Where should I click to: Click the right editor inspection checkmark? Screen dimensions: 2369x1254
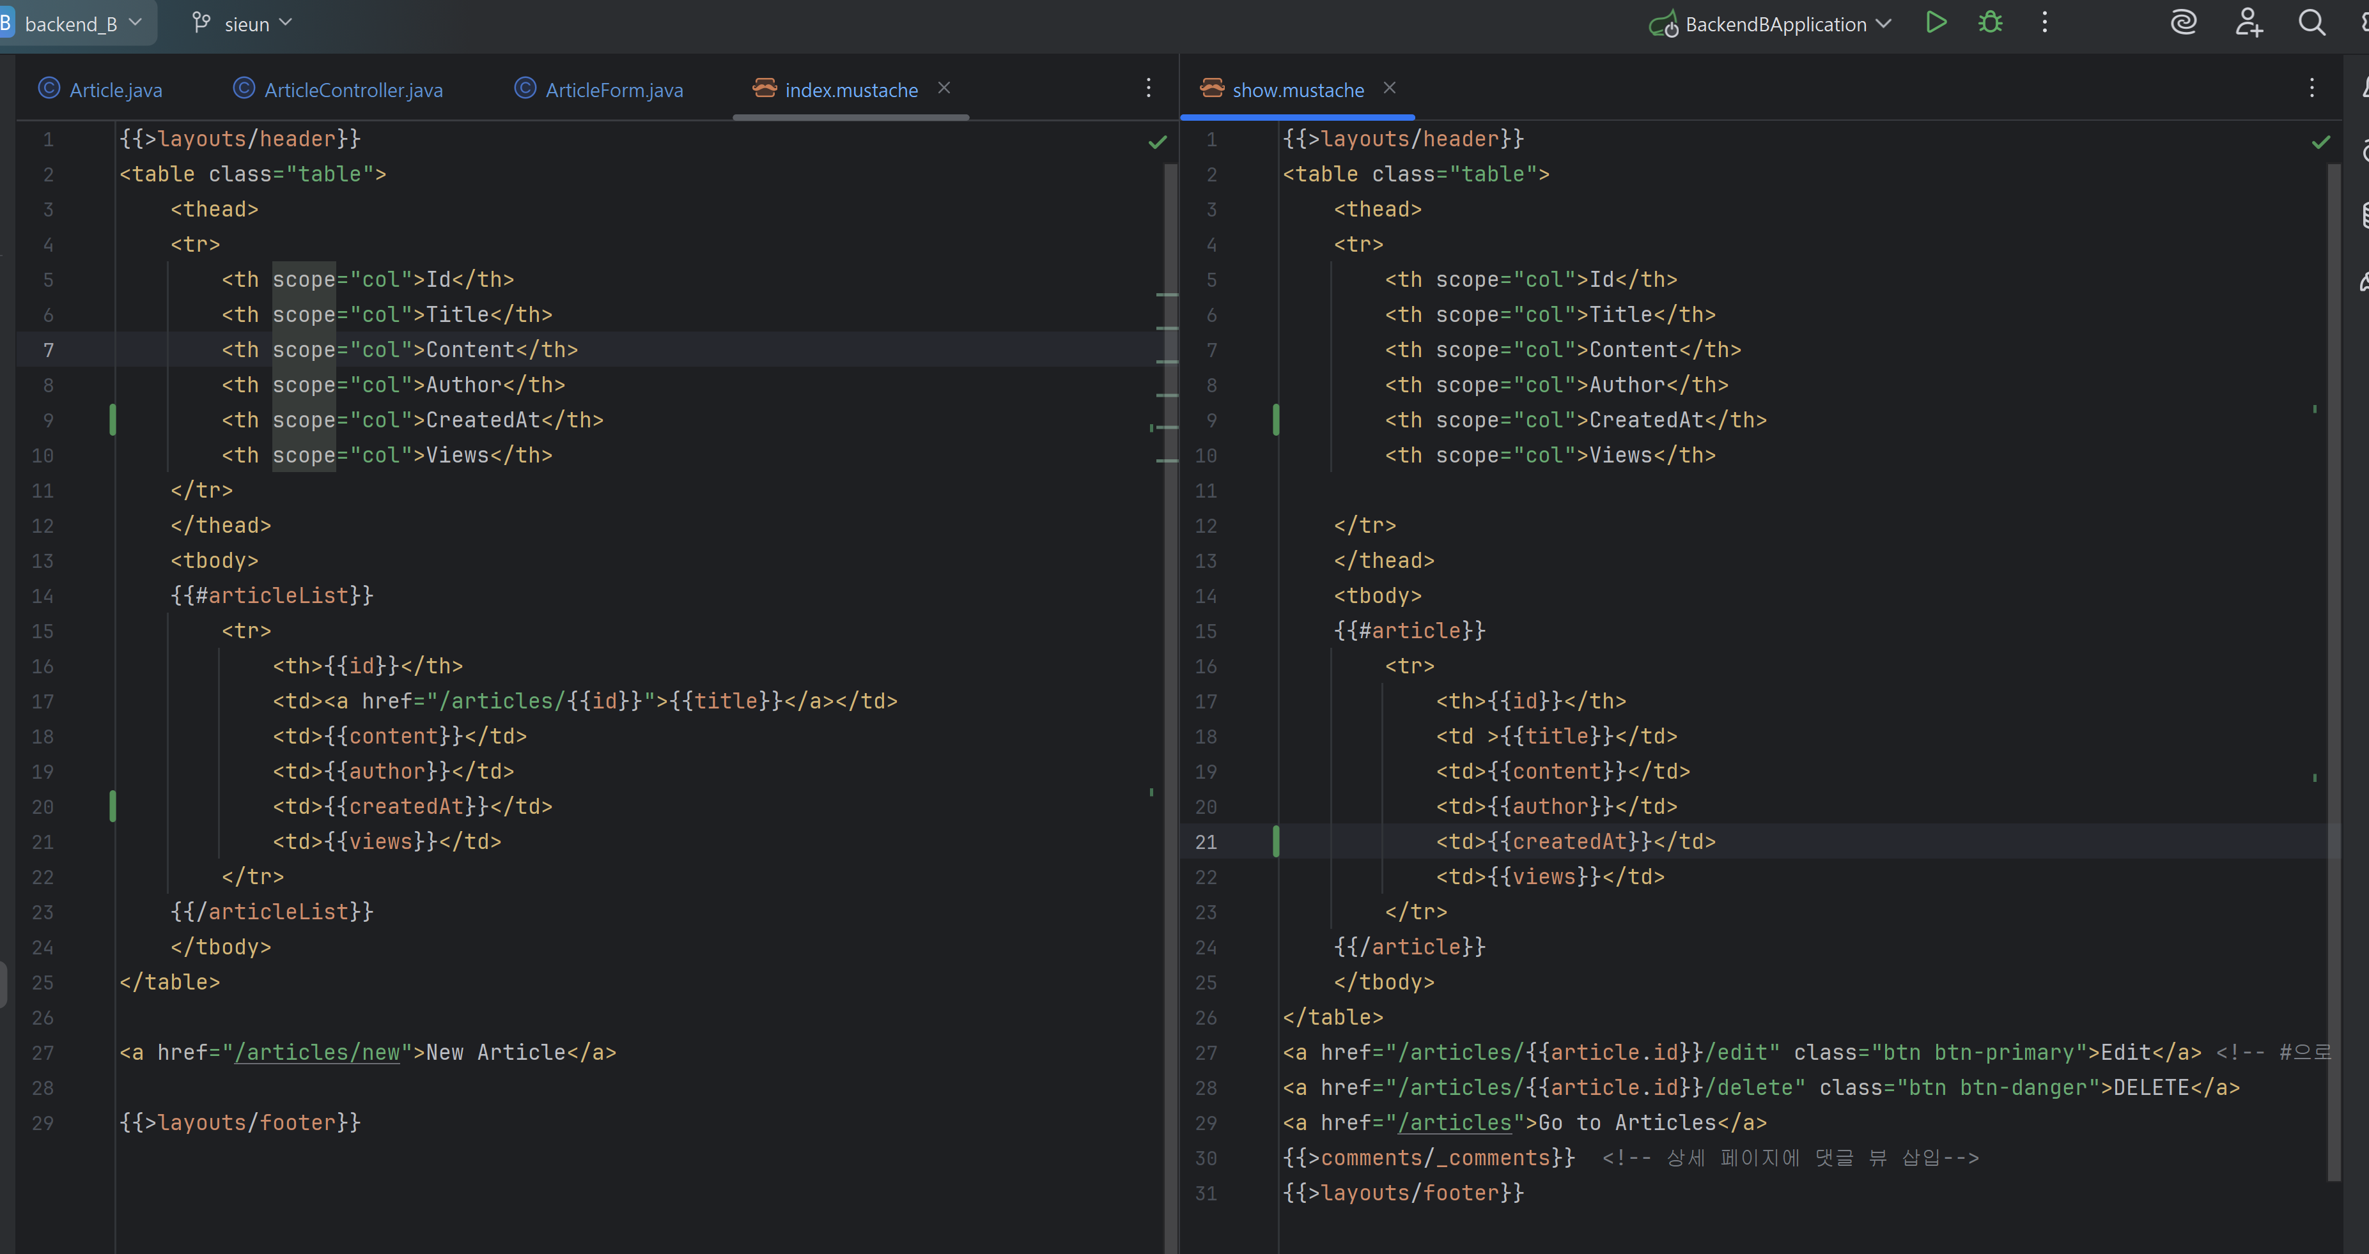tap(2320, 142)
